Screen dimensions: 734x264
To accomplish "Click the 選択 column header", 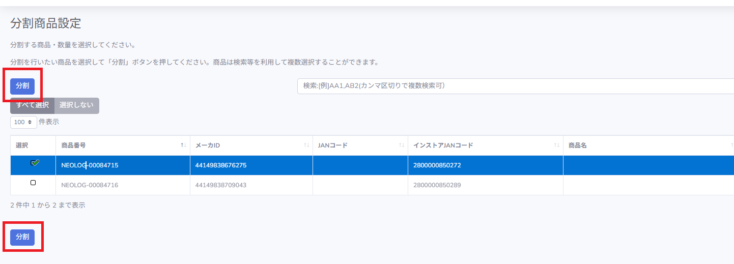I will 33,145.
